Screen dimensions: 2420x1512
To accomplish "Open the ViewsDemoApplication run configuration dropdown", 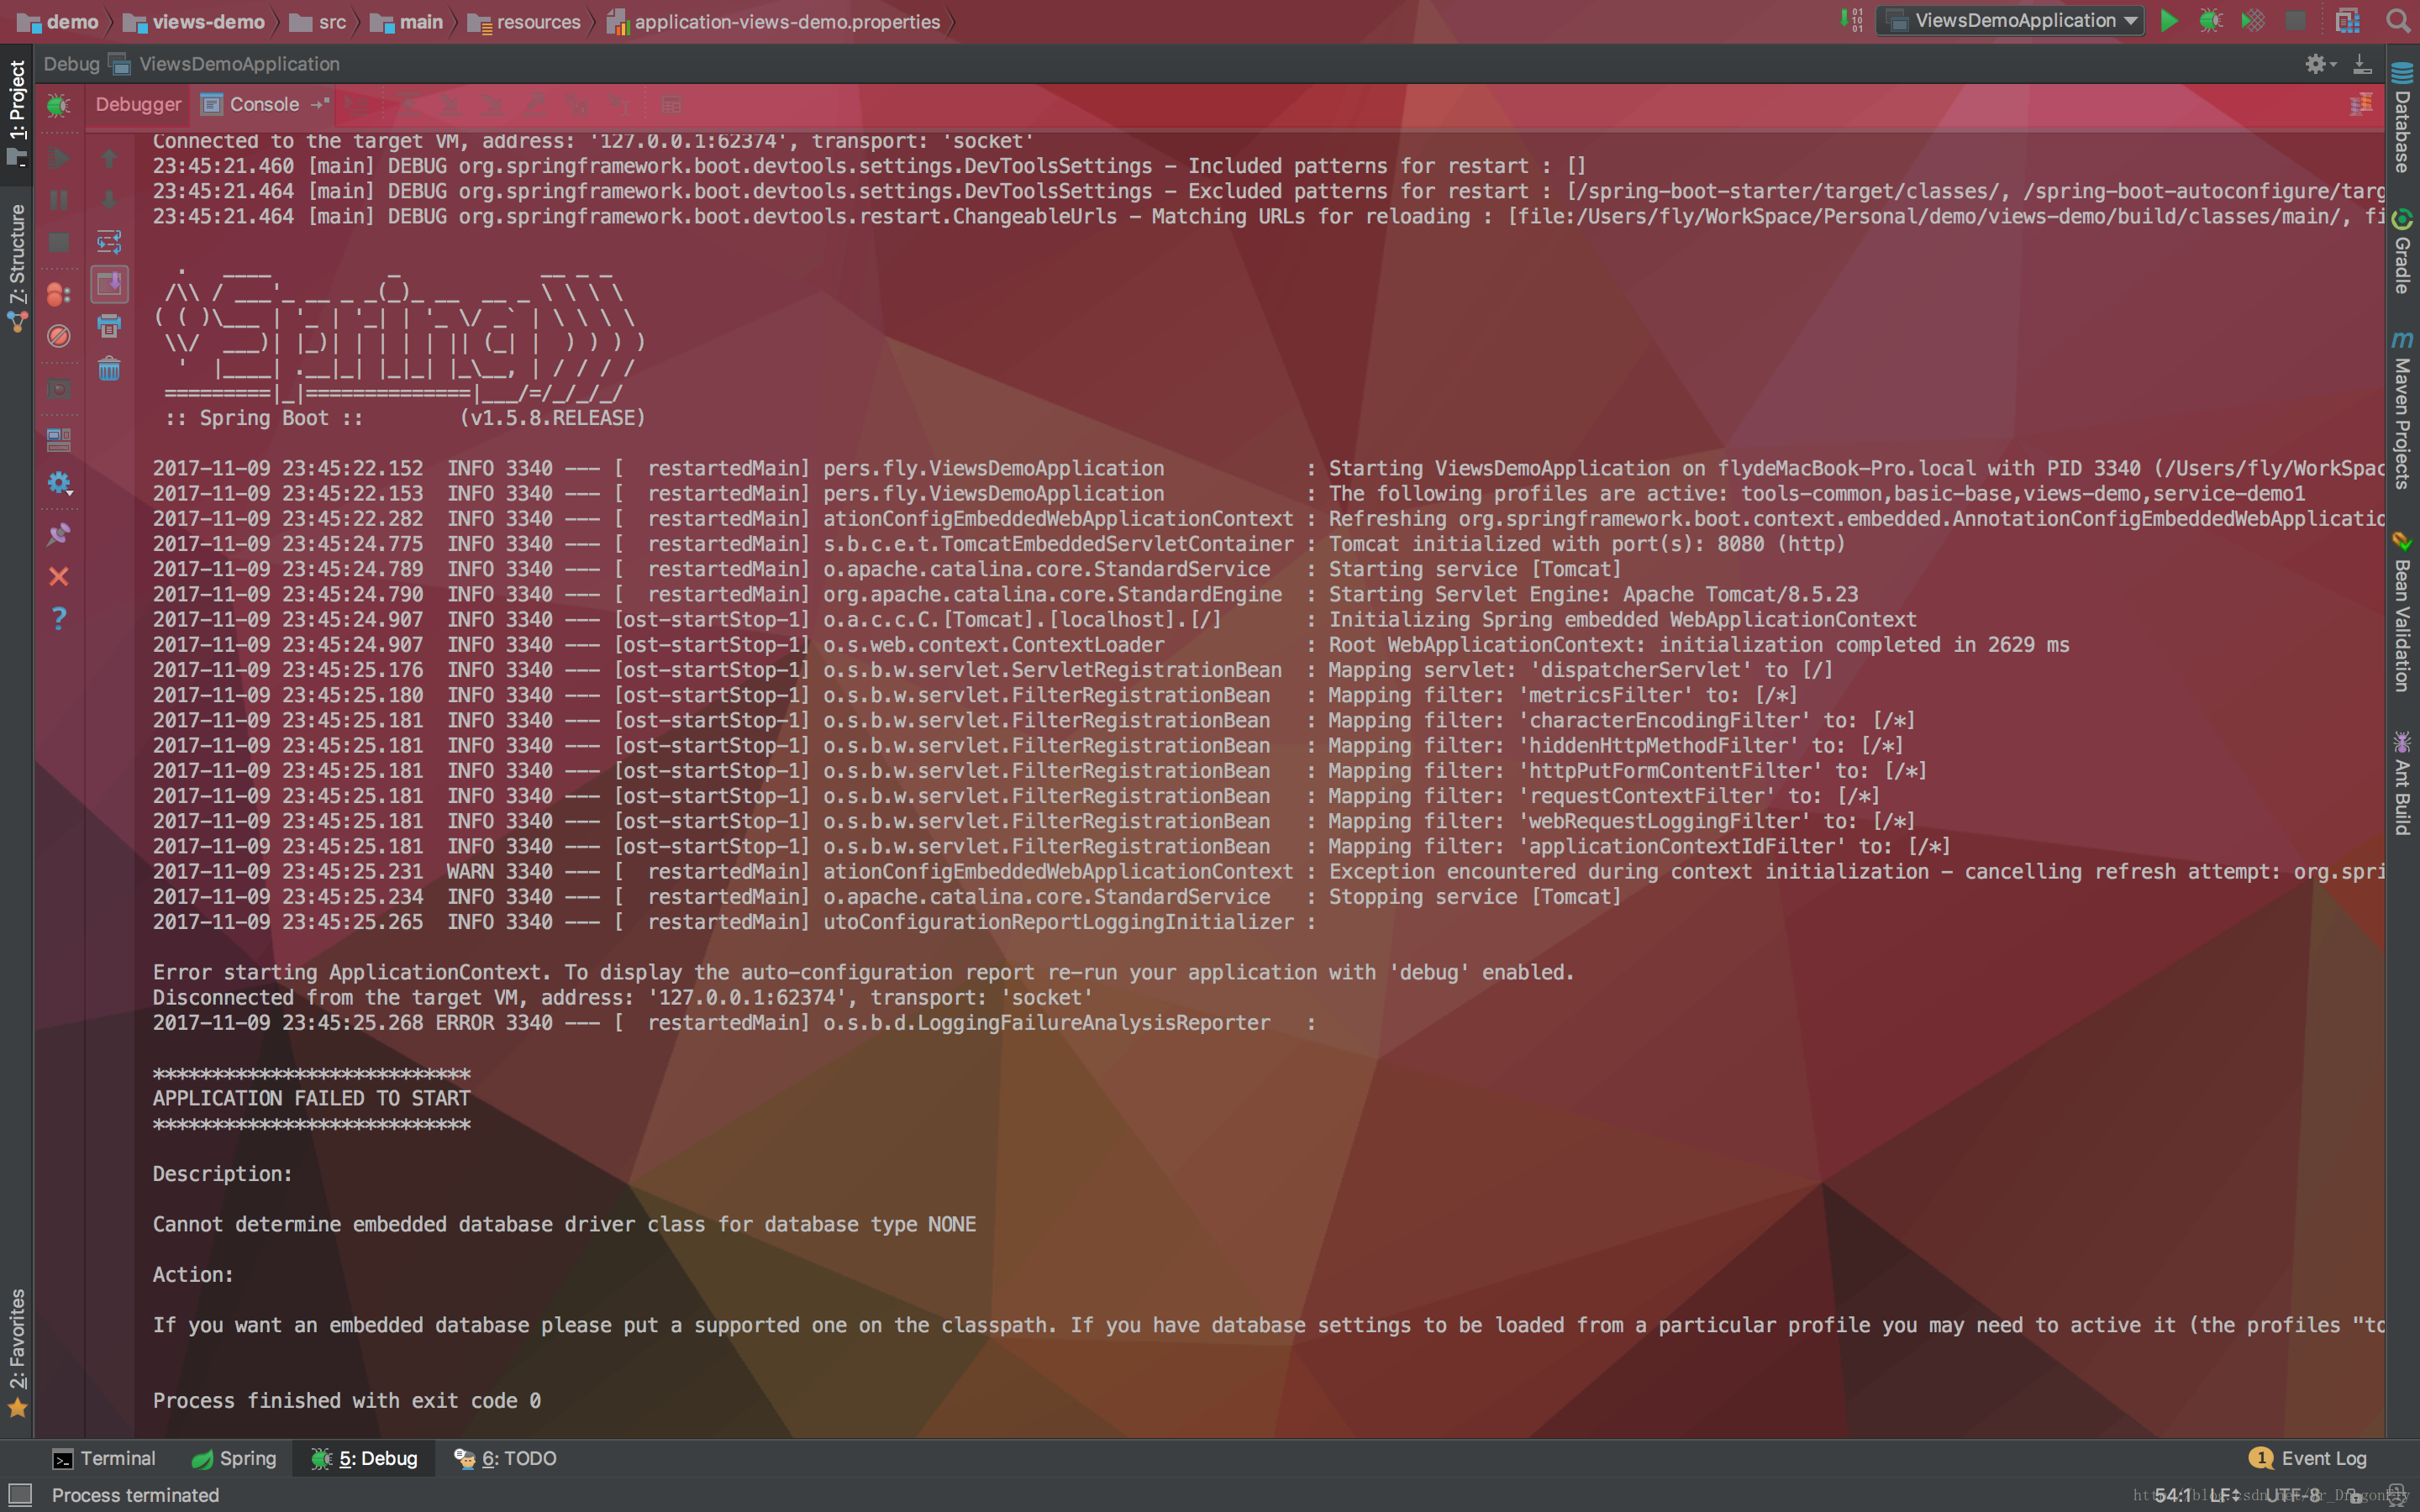I will point(2010,20).
